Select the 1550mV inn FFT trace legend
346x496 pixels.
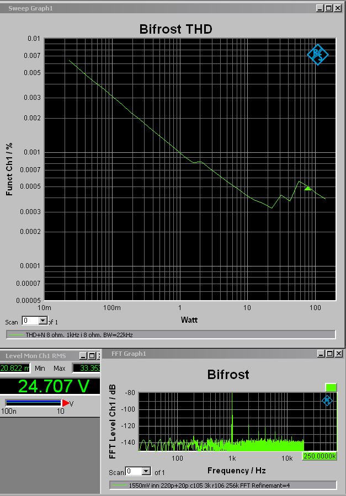point(223,486)
